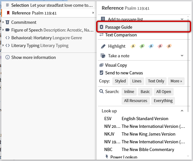Click the Send to new Canvas icon
The height and width of the screenshot is (161, 193).
click(102, 73)
